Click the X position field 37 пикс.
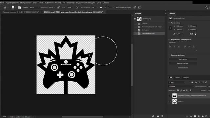This screenshot has height=118, width=210. [193, 26]
